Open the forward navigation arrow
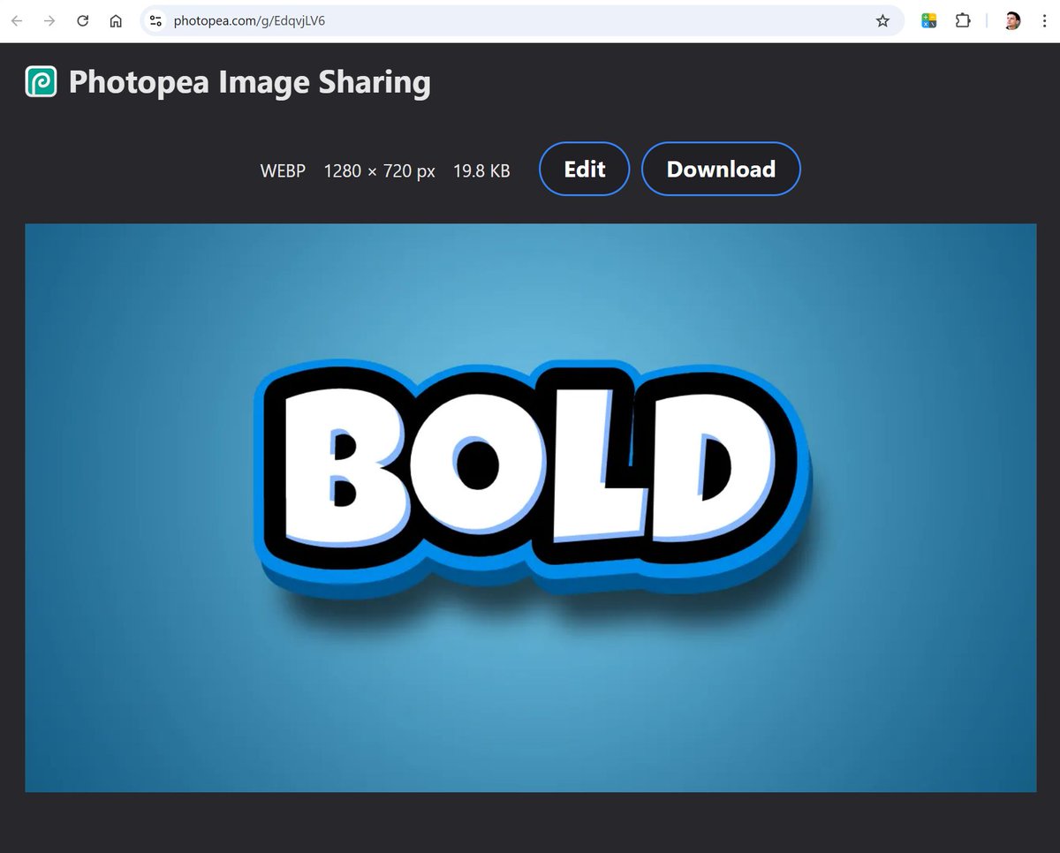The height and width of the screenshot is (853, 1060). [x=50, y=19]
